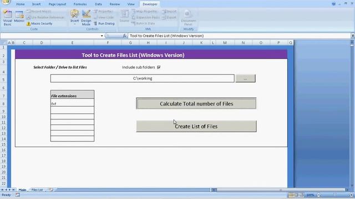Expand the formula bar
The height and width of the screenshot is (199, 355).
click(353, 35)
